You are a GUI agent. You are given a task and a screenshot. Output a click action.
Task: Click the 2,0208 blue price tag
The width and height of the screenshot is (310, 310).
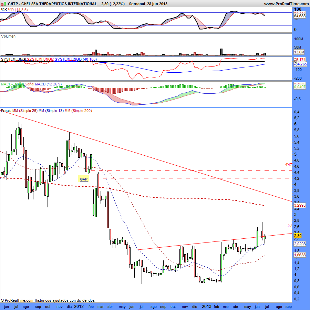300,244
